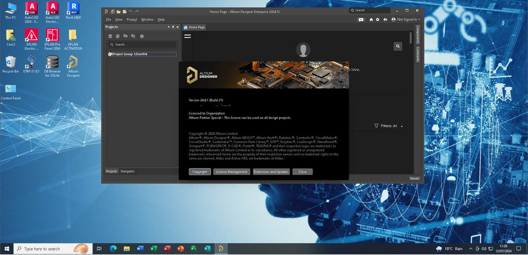Screen dimensions: 528x255
Task: Open the Comments side panel tab
Action: (418, 54)
